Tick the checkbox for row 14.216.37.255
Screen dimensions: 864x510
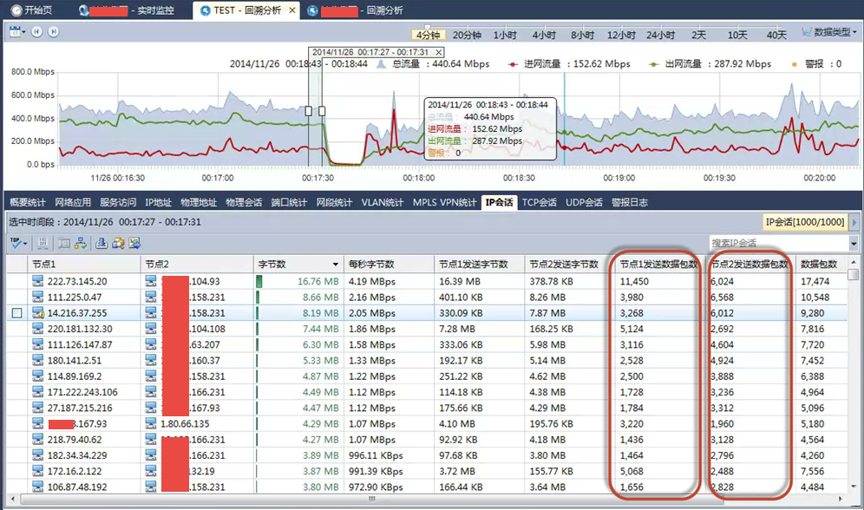tap(16, 313)
